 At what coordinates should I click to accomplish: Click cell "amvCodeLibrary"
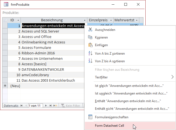coord(53,75)
